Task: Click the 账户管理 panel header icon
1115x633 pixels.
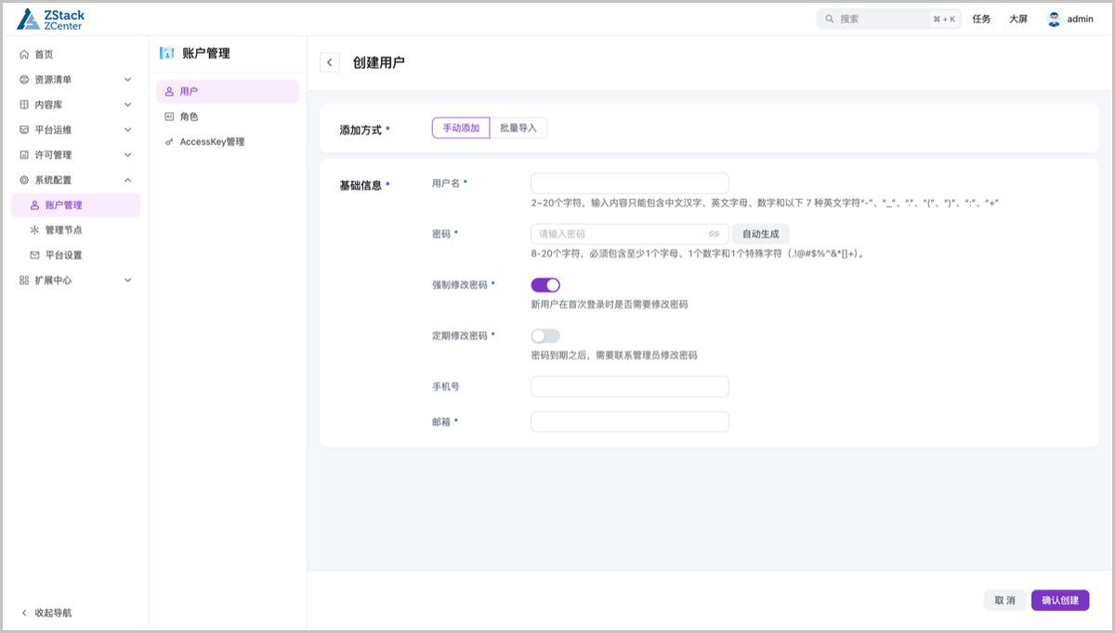Action: pos(167,54)
